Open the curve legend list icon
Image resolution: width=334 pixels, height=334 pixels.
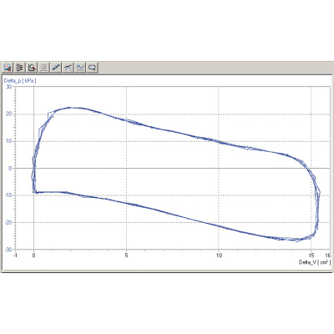click(20, 68)
